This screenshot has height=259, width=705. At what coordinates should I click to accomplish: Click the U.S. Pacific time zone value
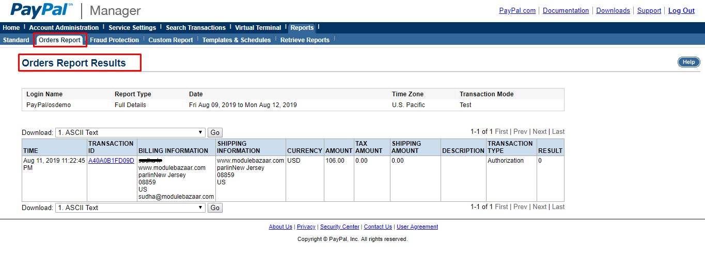(409, 105)
